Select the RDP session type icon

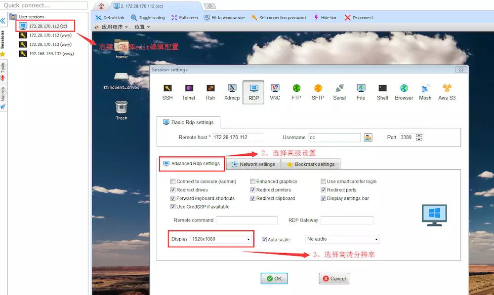click(x=253, y=92)
